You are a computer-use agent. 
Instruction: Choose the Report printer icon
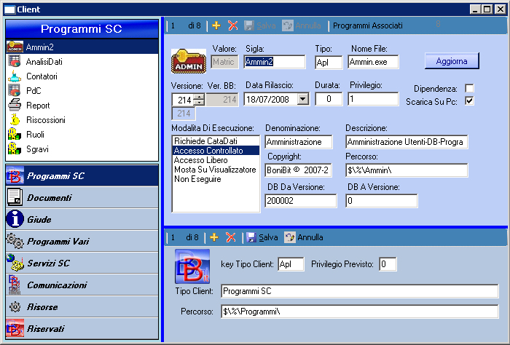point(15,106)
